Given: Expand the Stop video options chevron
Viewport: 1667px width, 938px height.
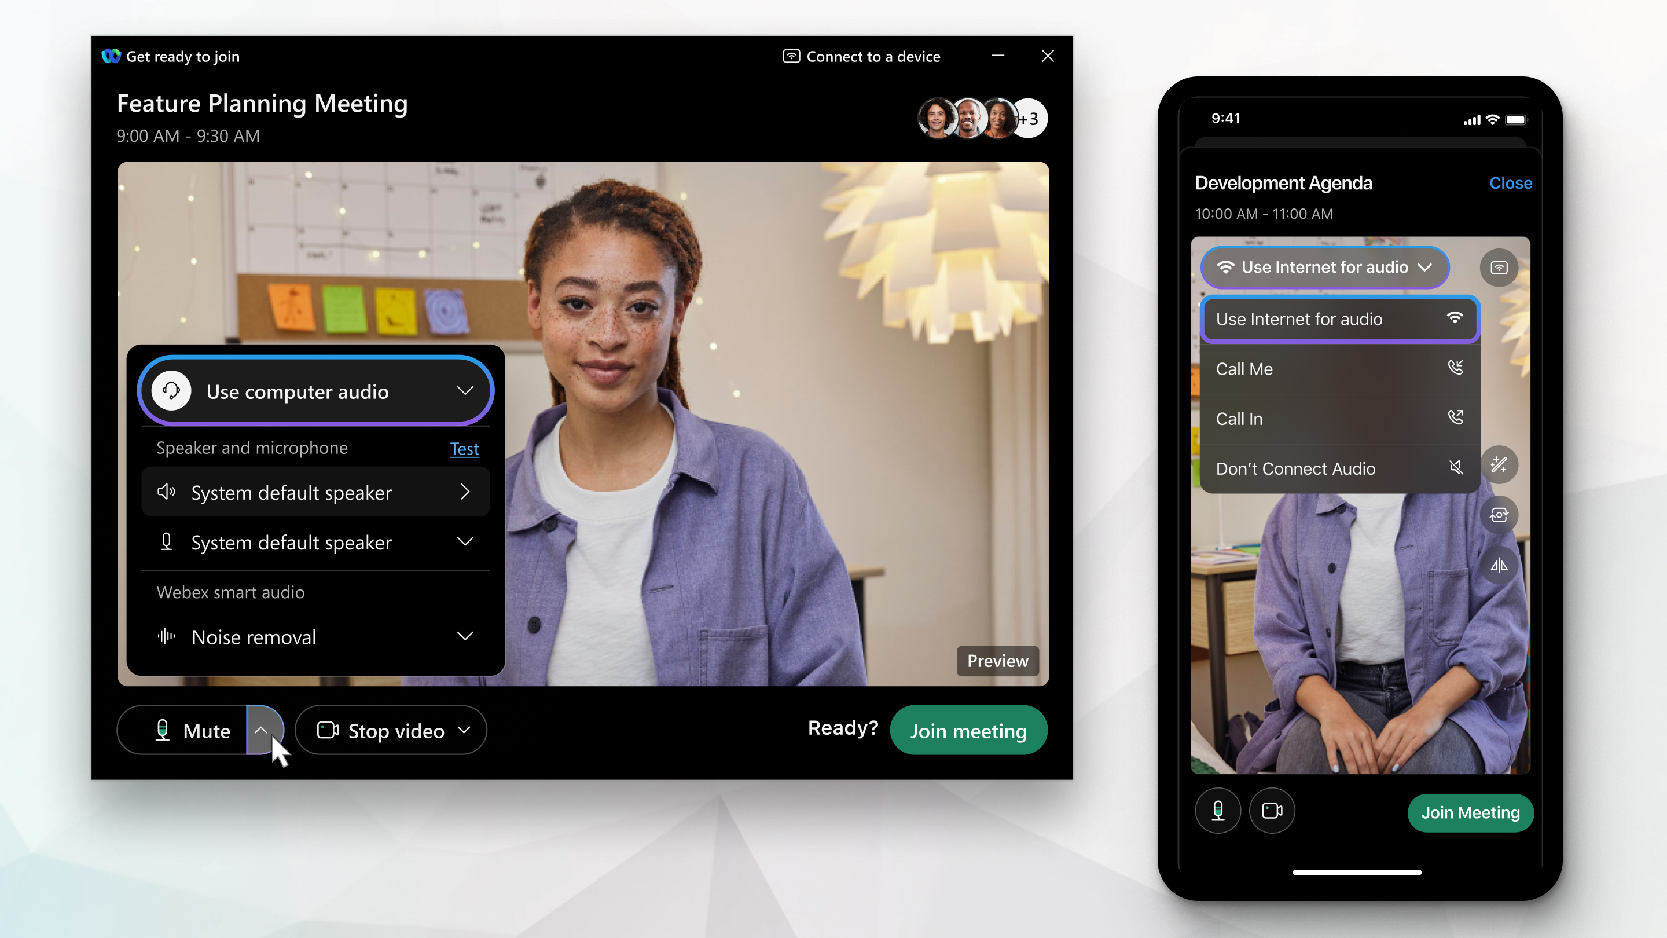Looking at the screenshot, I should point(465,731).
